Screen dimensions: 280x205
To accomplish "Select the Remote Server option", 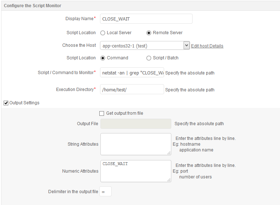I will coord(149,33).
